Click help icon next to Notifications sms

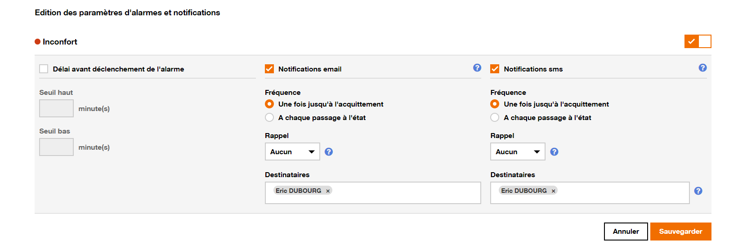(702, 68)
